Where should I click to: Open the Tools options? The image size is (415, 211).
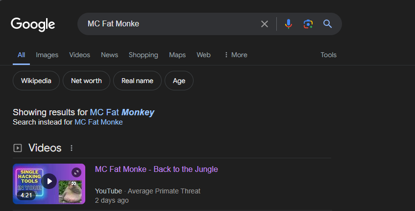(x=328, y=55)
